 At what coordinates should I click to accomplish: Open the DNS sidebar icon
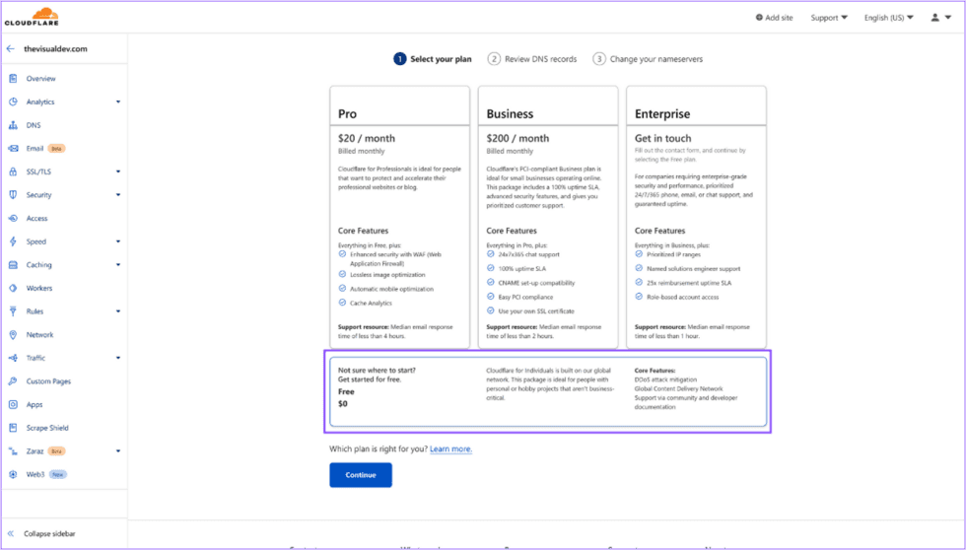13,125
